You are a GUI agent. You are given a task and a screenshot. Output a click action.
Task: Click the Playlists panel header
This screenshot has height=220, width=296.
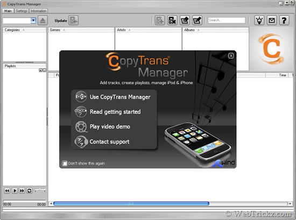(x=25, y=66)
